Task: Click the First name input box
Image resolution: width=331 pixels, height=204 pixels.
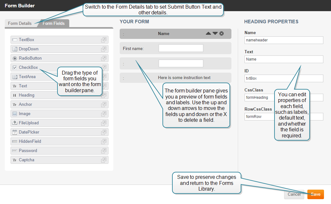Action: coord(181,48)
